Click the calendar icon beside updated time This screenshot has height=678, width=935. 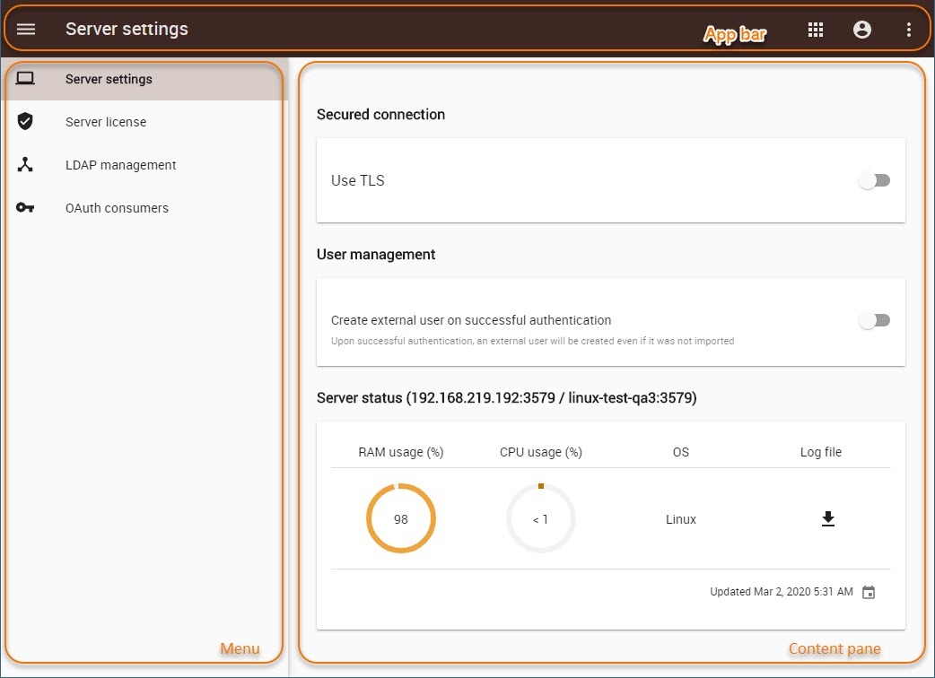tap(868, 592)
